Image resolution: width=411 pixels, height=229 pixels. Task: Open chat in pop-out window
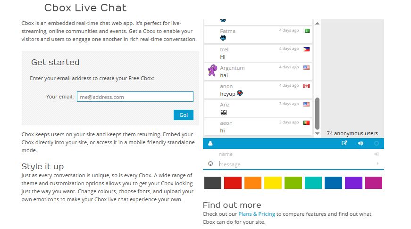[x=344, y=143]
